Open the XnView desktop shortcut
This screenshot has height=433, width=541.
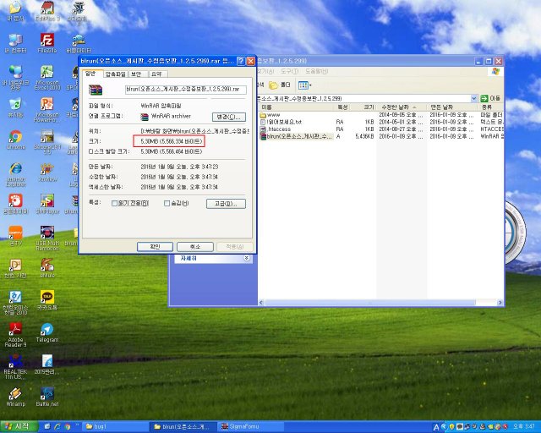point(47,172)
